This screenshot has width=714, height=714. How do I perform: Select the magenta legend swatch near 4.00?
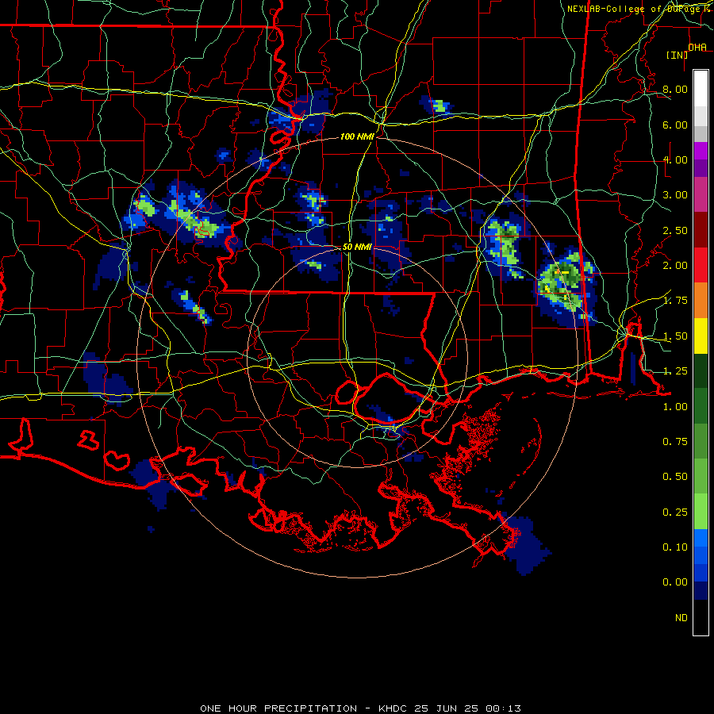click(701, 151)
